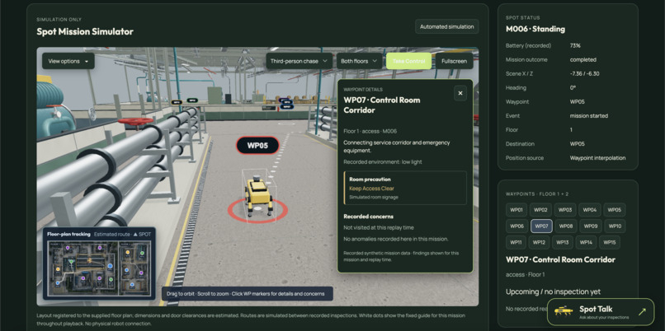The width and height of the screenshot is (665, 331).
Task: Select waypoint WP08 chip
Action: pos(566,226)
